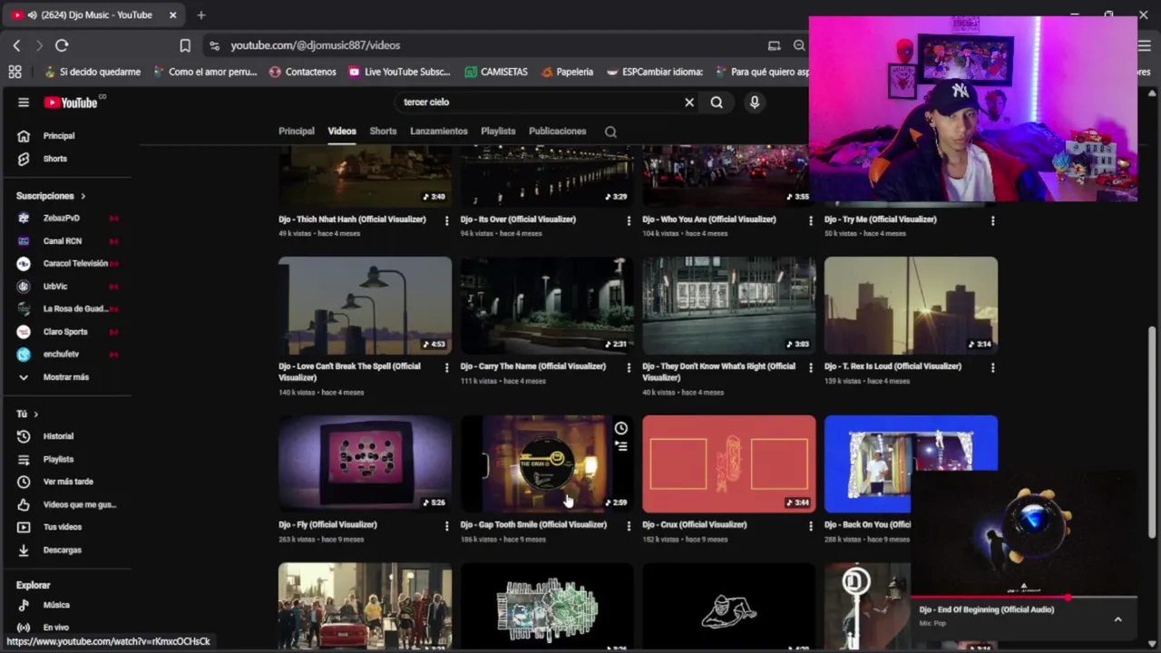1161x653 pixels.
Task: Expand the Suscripciones section arrow
Action: tap(83, 196)
